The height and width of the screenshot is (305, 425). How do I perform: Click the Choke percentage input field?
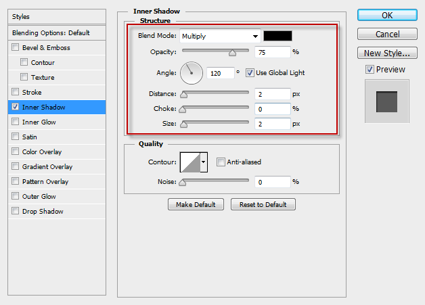(x=273, y=109)
